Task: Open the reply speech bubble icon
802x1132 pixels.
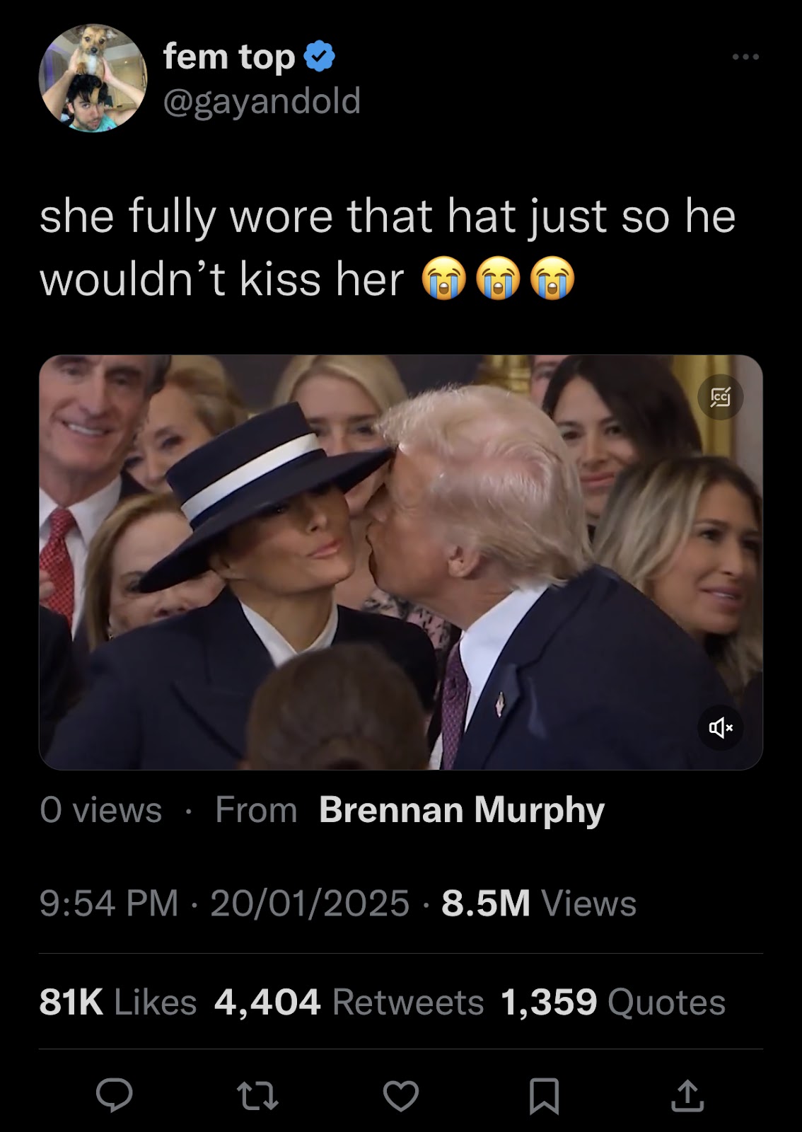Action: [x=114, y=1095]
